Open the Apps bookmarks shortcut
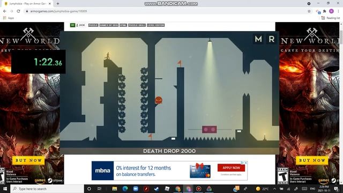The image size is (343, 193). coord(9,18)
